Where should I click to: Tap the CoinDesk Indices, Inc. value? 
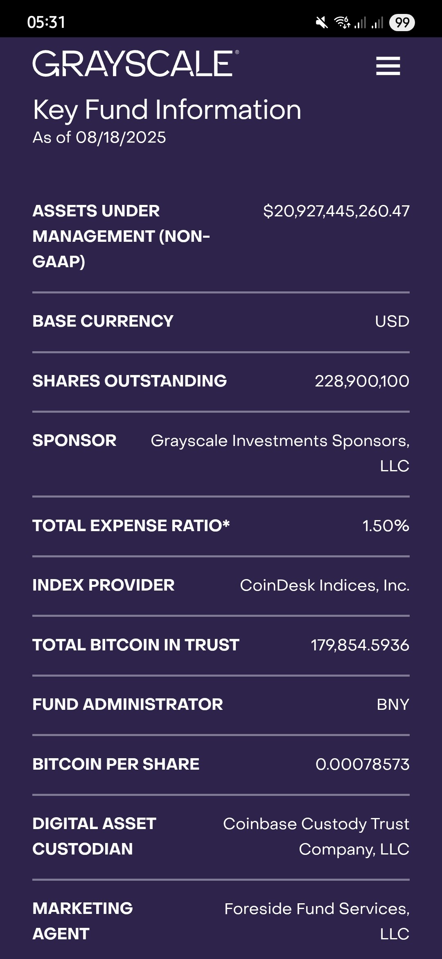(x=325, y=585)
